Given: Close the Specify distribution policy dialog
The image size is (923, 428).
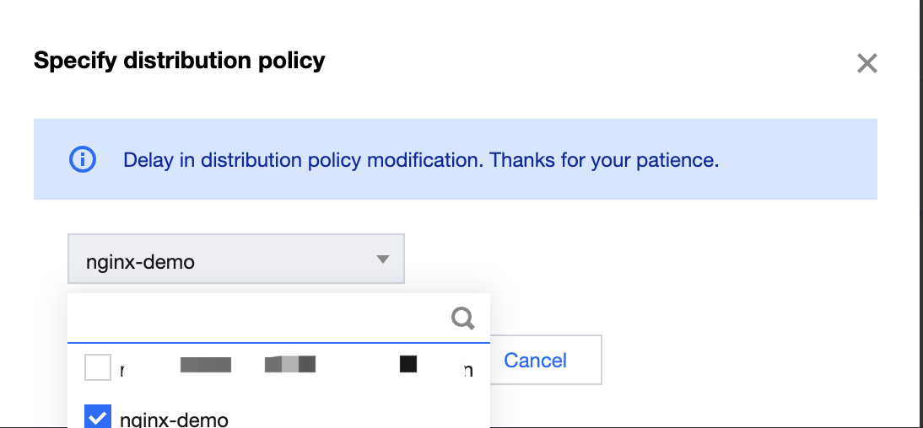Looking at the screenshot, I should 867,63.
